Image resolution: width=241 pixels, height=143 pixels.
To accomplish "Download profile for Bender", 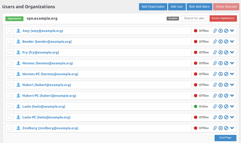I will click(220, 41).
